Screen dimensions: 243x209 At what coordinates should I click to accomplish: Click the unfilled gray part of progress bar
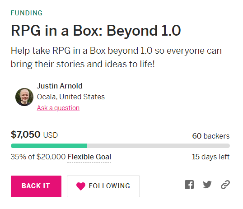point(159,146)
